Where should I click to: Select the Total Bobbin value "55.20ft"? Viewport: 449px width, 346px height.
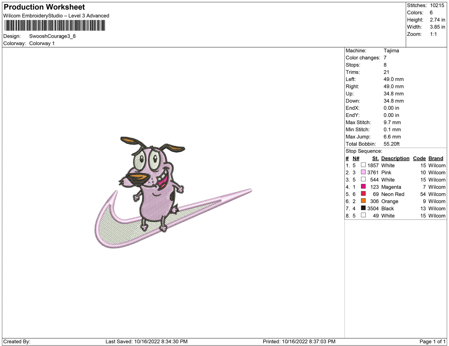392,144
